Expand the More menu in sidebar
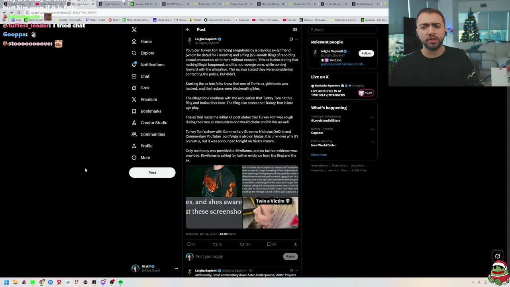This screenshot has width=510, height=287. click(x=141, y=158)
